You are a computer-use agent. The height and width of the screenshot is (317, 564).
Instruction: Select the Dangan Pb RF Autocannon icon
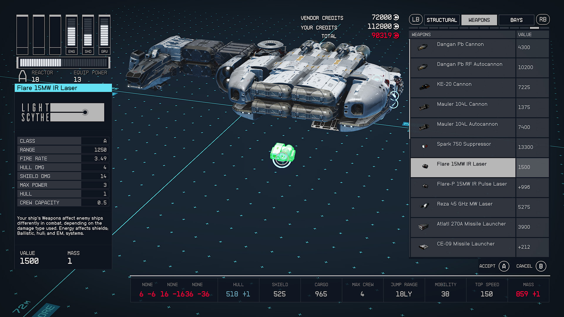point(422,67)
